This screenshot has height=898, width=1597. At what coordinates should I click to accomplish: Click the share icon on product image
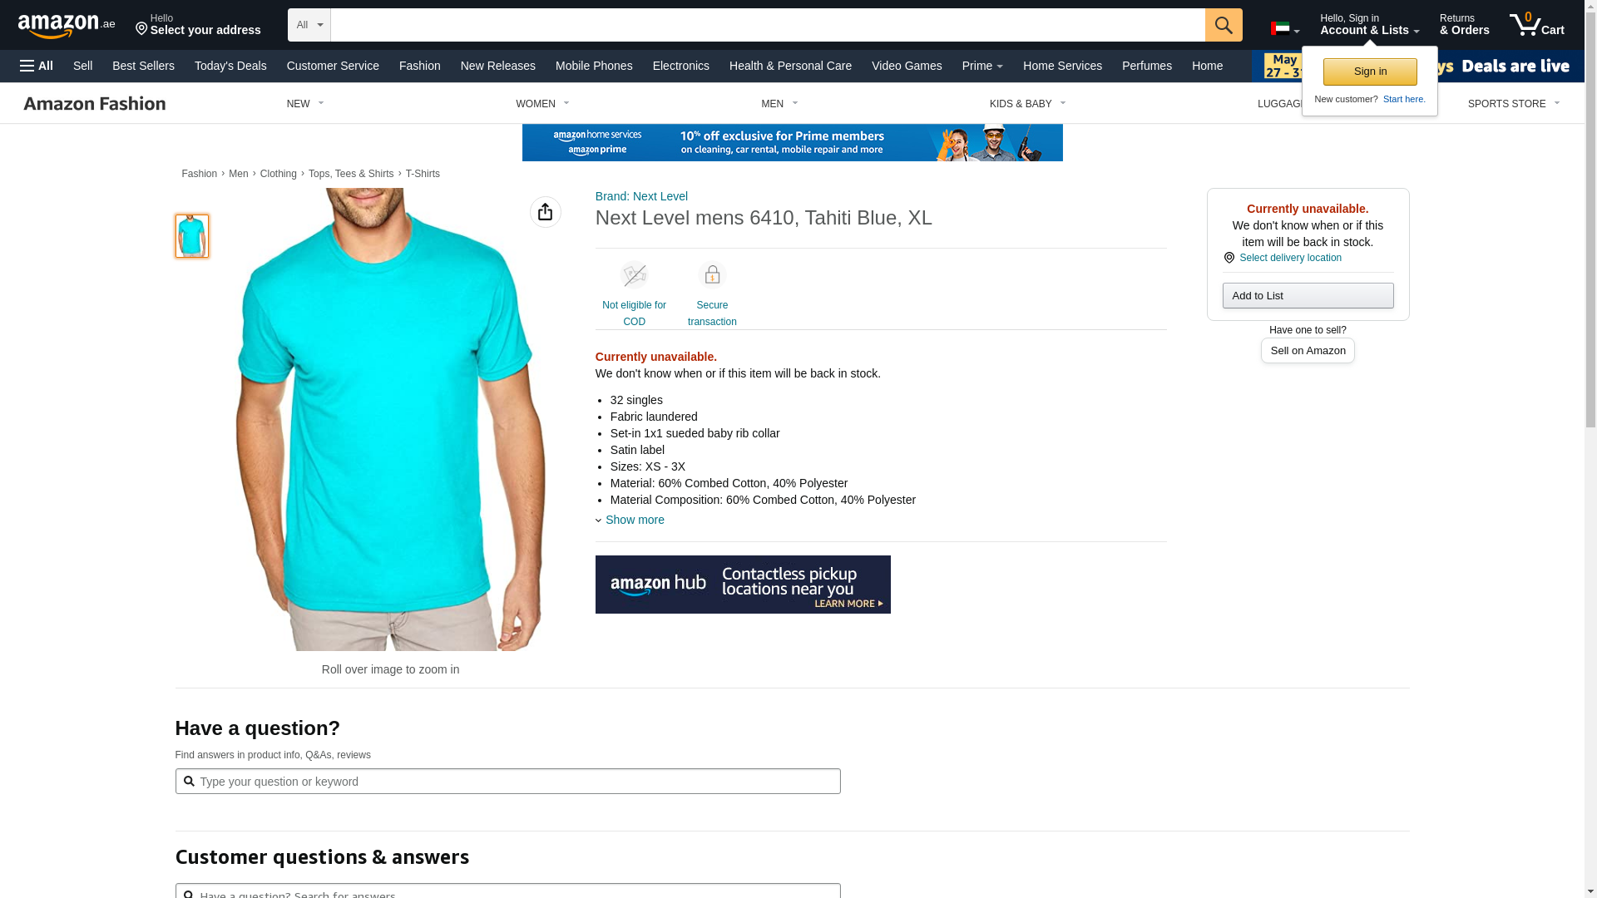click(x=546, y=212)
